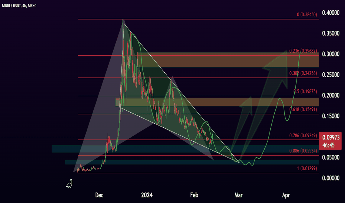The image size is (345, 203).
Task: Select the 0 (0.38450) Fibonacci label
Action: (307, 14)
